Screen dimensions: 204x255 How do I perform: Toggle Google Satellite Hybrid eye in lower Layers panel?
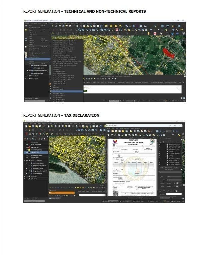(29, 171)
